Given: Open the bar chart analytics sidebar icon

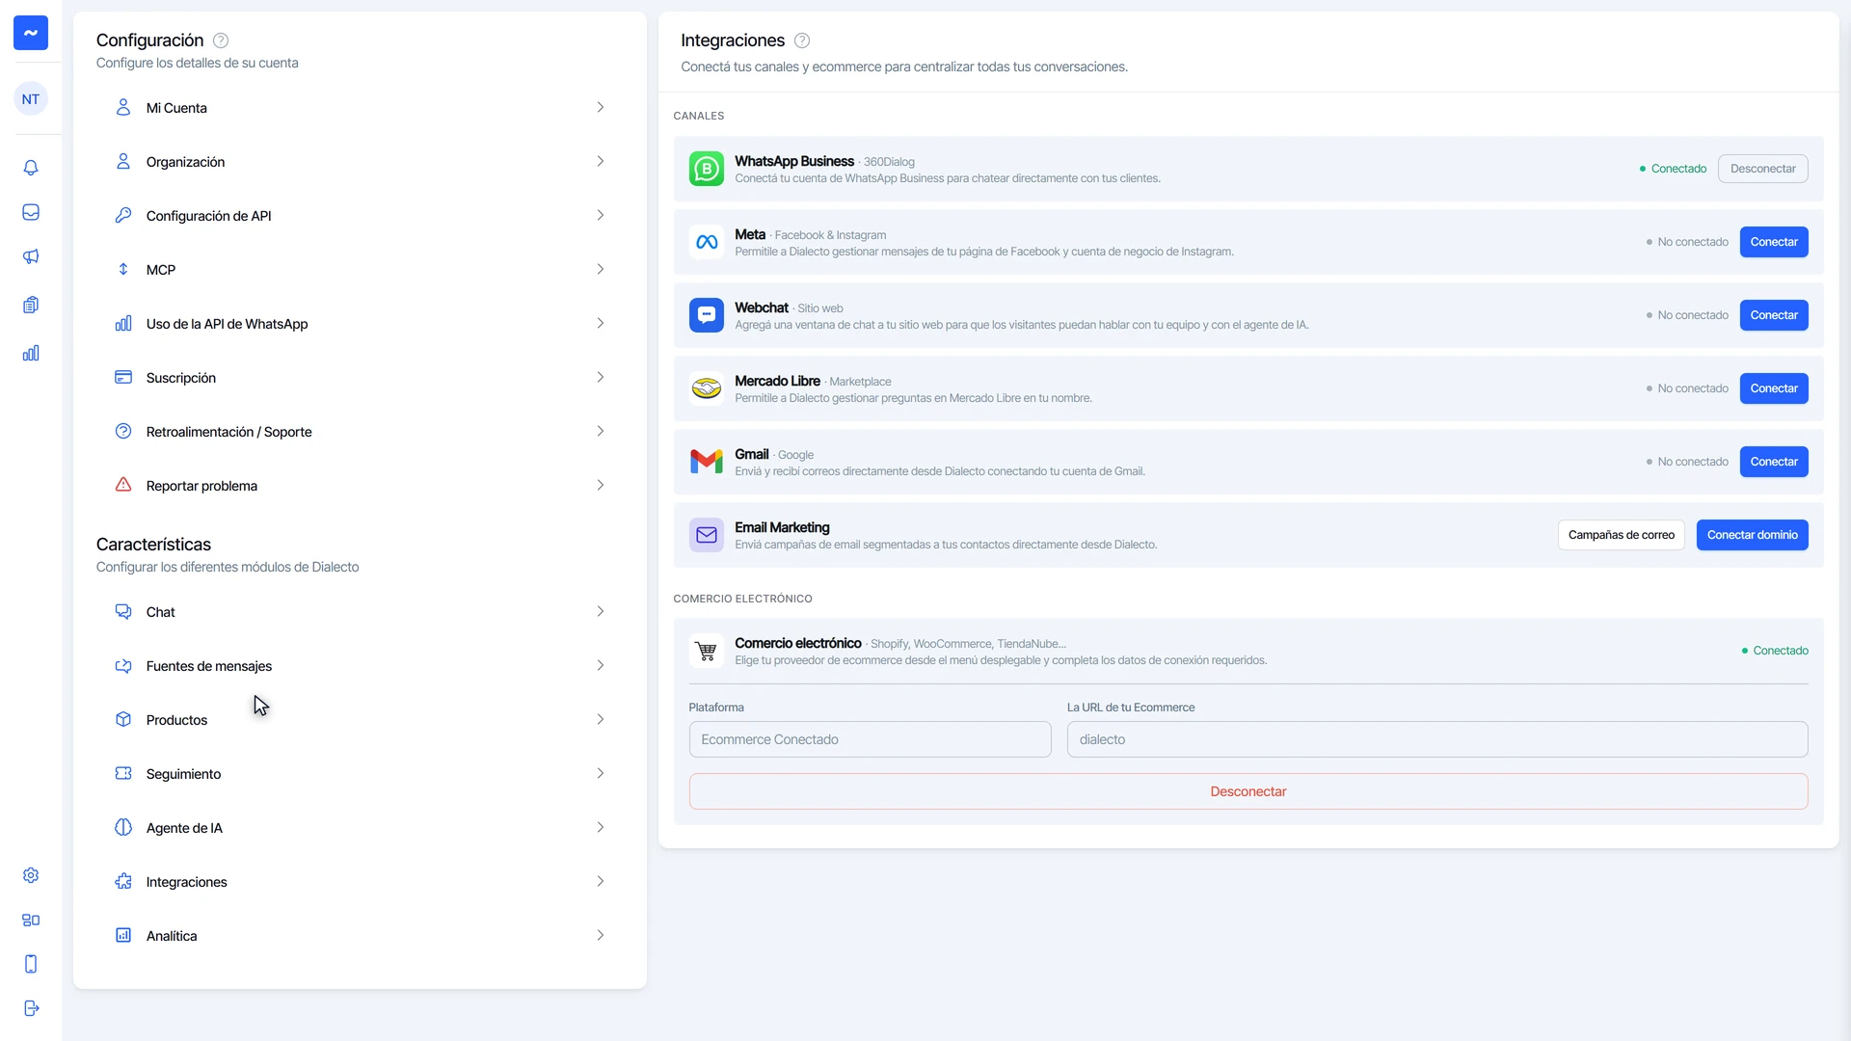Looking at the screenshot, I should coord(31,353).
